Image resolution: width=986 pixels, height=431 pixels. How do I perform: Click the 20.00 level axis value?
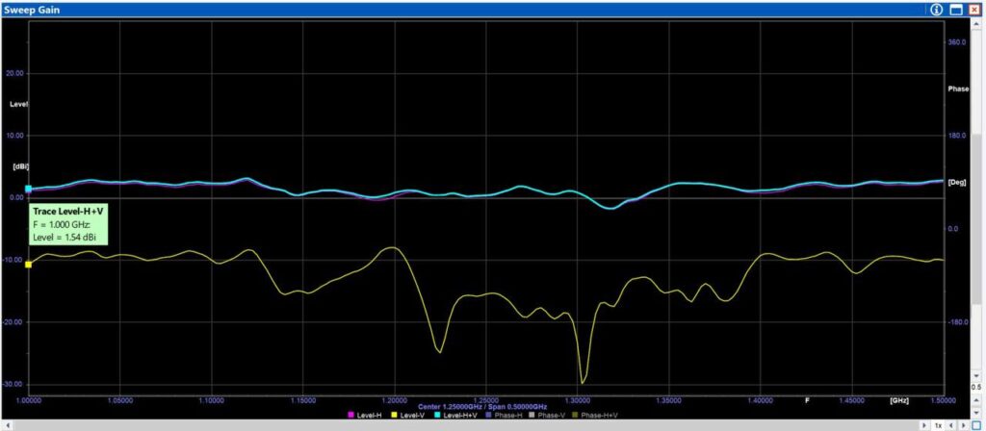[14, 73]
